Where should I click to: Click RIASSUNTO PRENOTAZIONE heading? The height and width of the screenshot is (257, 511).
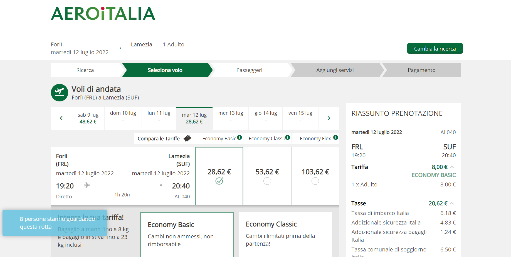tap(397, 113)
